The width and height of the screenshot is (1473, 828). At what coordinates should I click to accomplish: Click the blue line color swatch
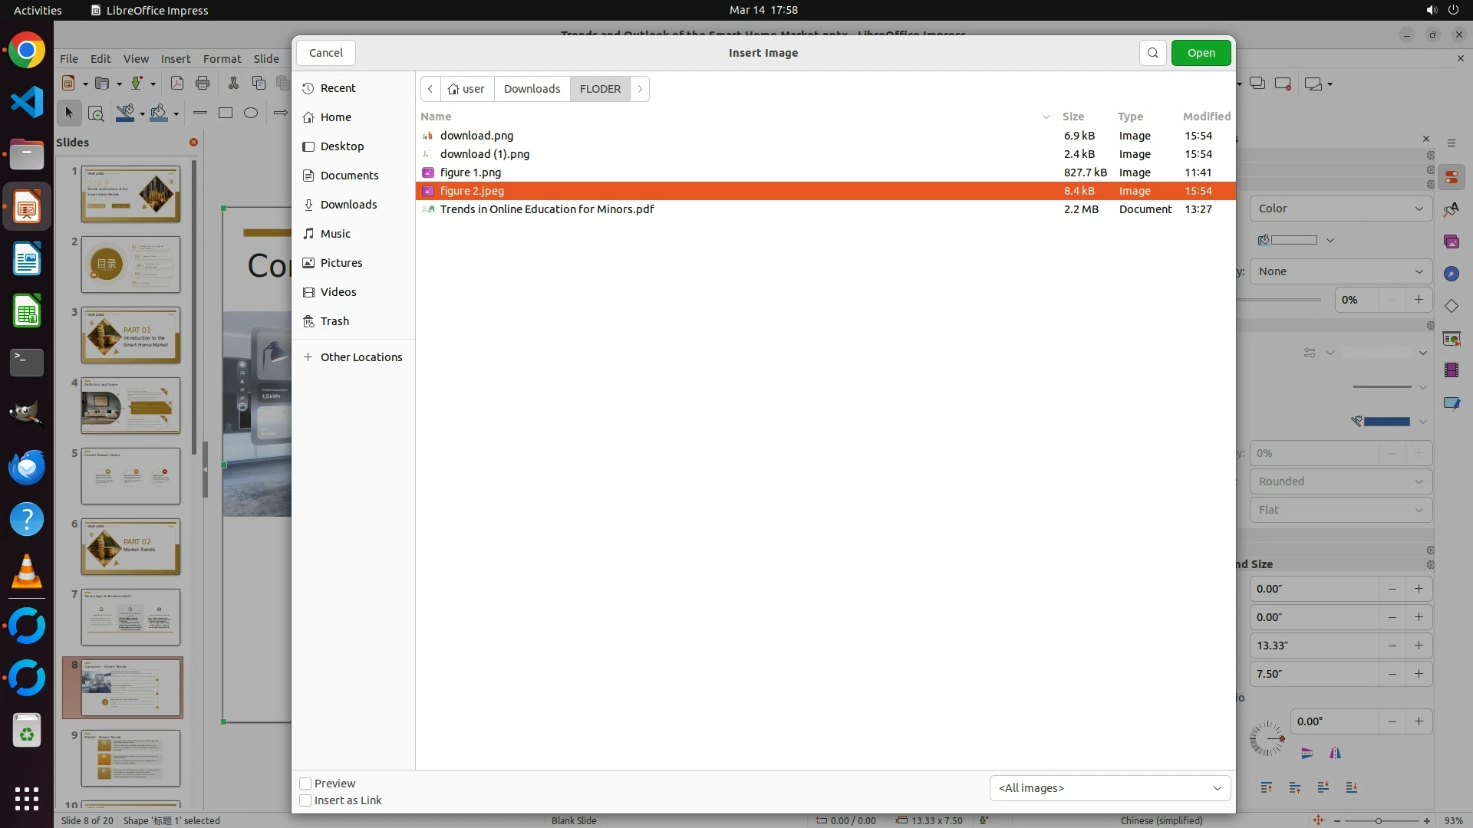(1386, 422)
